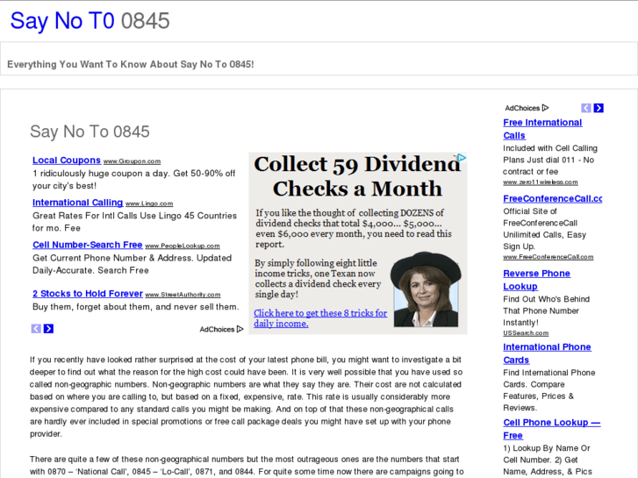
Task: Visit the www.Groupon.com link
Action: [x=132, y=161]
